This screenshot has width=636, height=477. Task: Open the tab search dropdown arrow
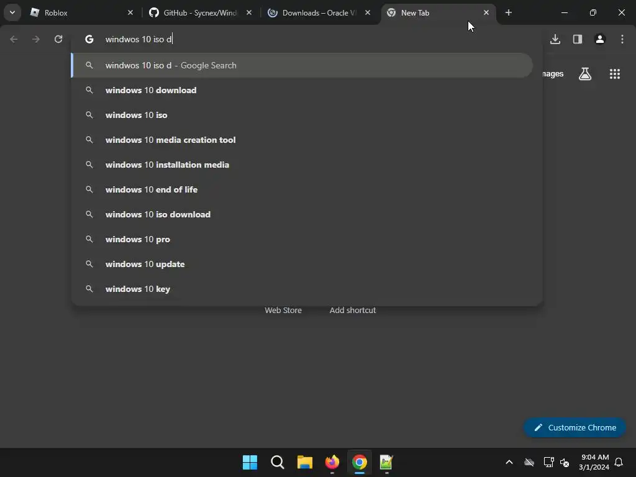(x=12, y=12)
